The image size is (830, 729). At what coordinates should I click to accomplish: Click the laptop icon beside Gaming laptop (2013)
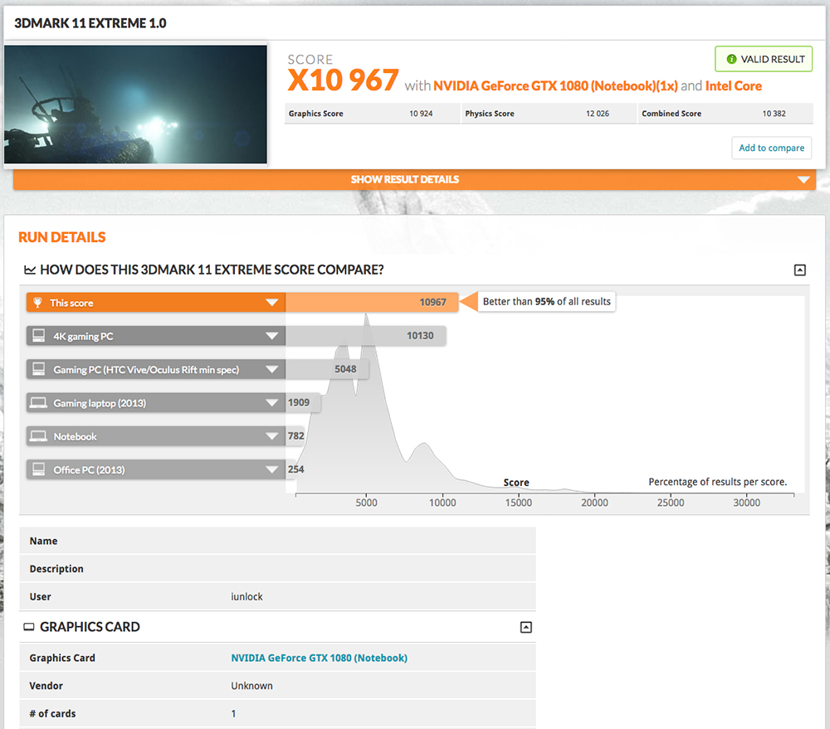[38, 402]
